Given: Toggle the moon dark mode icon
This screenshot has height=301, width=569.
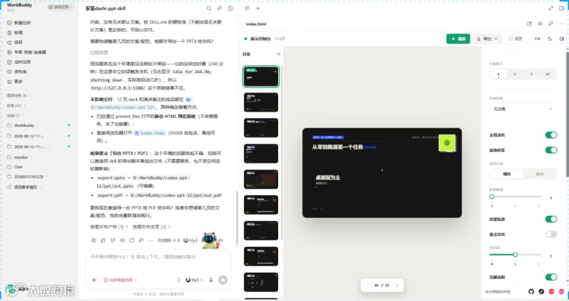Looking at the screenshot, I should (550, 38).
